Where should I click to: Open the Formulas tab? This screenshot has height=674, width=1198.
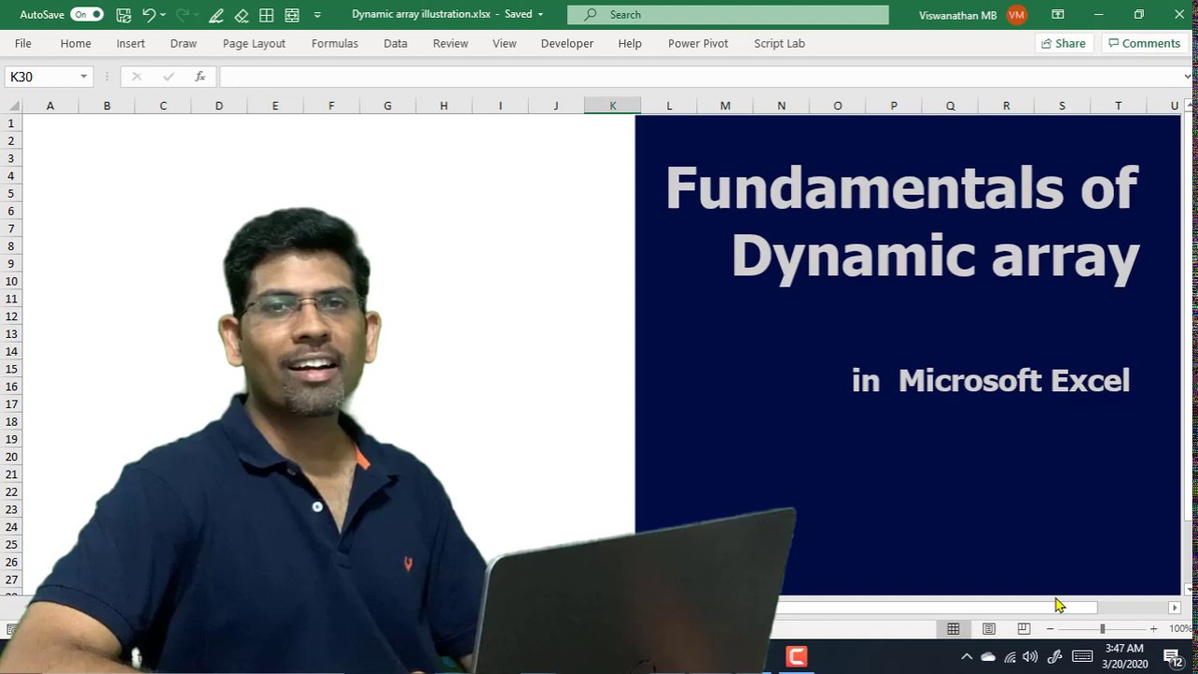coord(334,43)
